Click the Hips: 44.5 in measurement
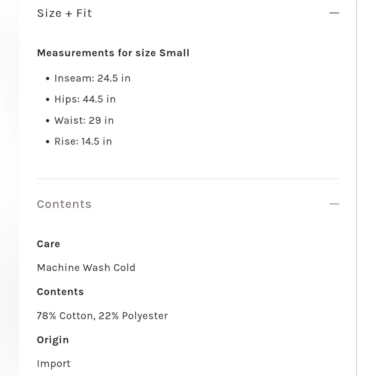This screenshot has width=376, height=376. [x=85, y=99]
